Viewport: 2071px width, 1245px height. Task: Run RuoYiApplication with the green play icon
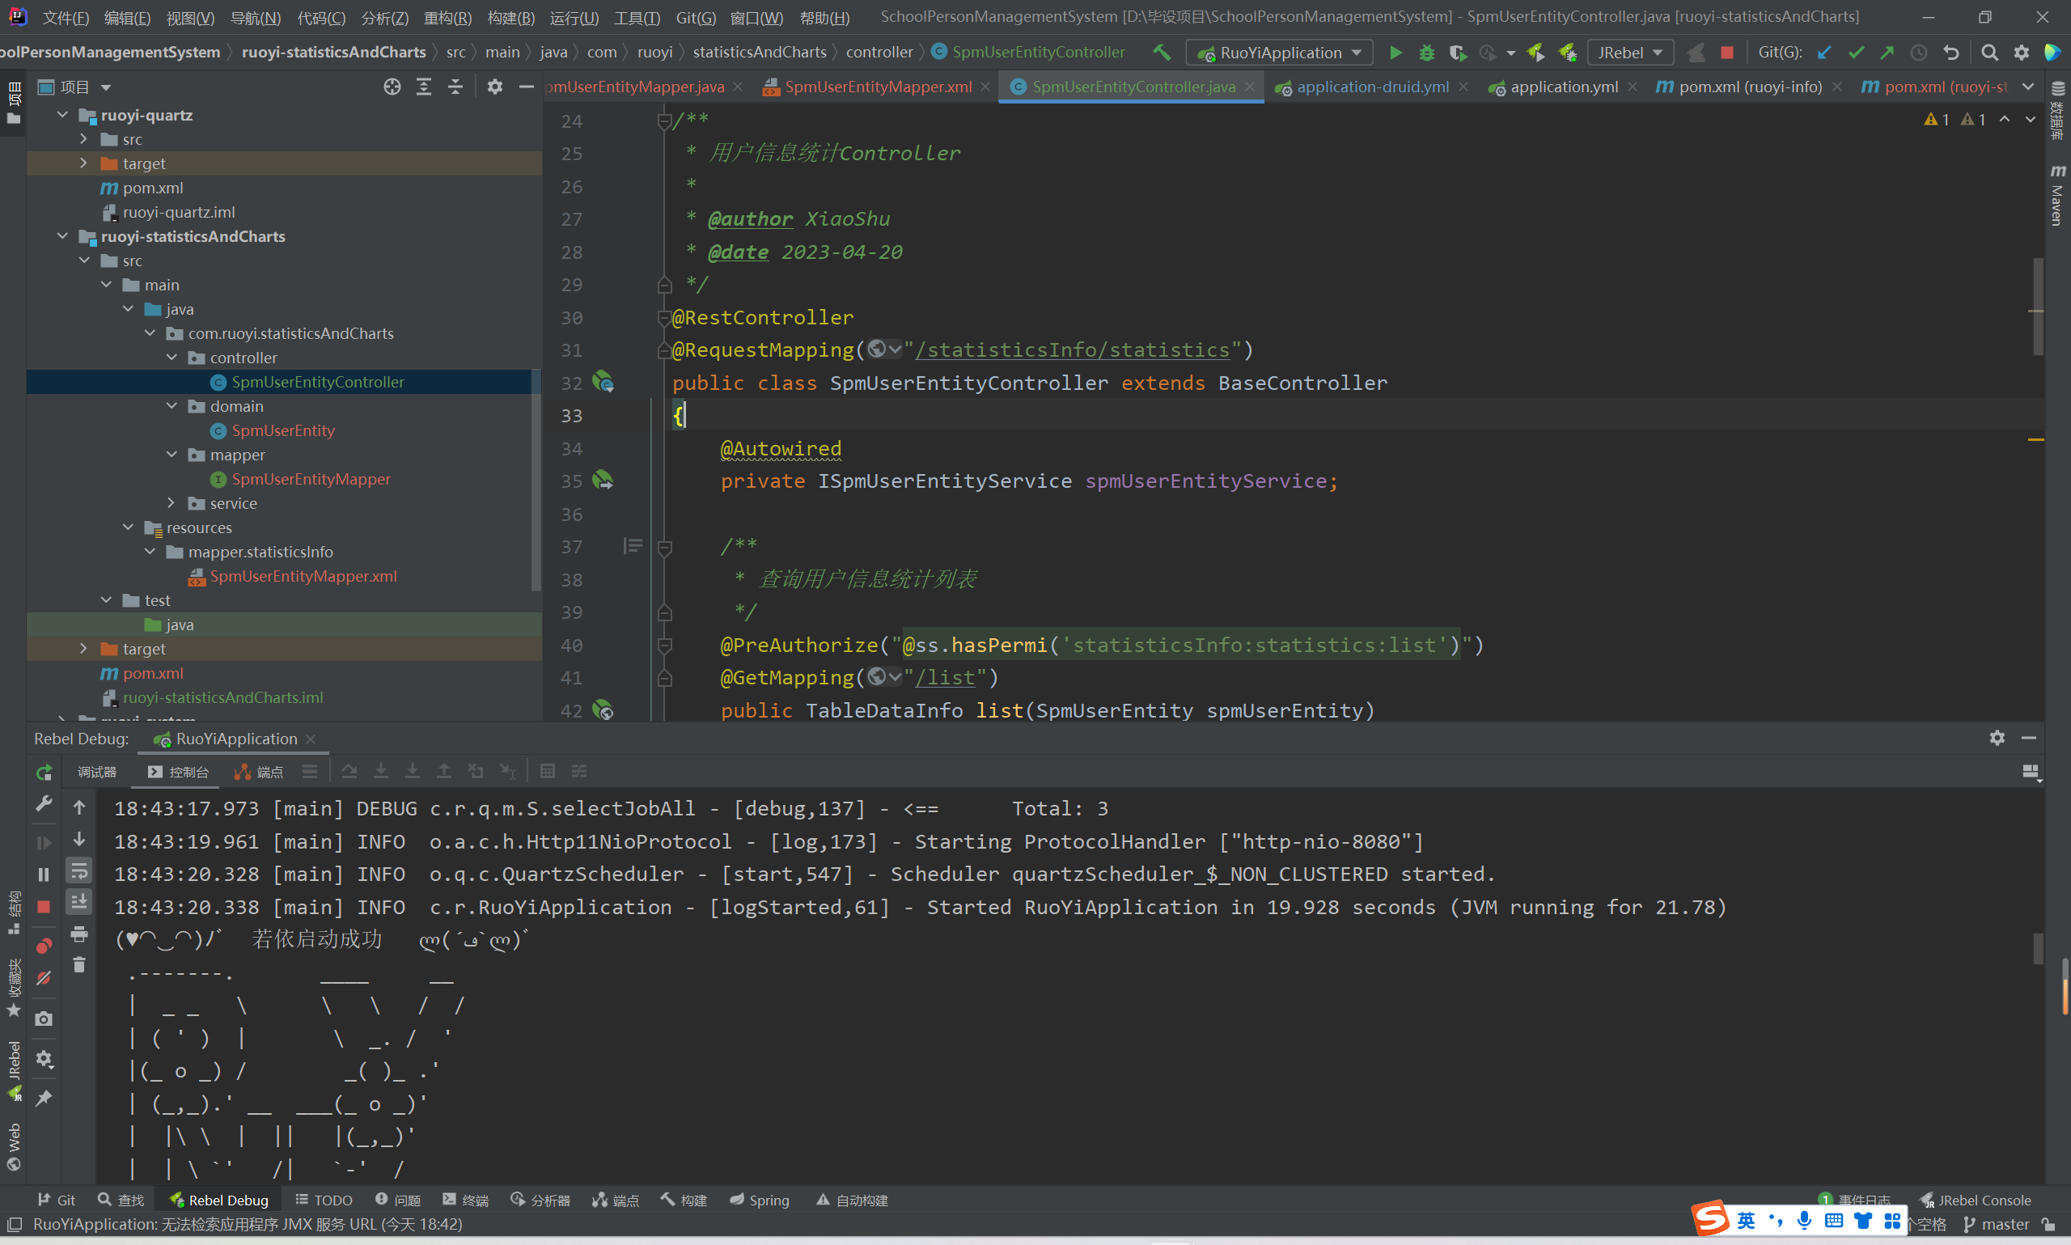pos(1395,53)
